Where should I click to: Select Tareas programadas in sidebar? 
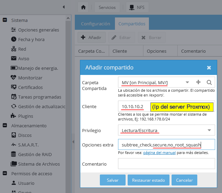coord(40,97)
